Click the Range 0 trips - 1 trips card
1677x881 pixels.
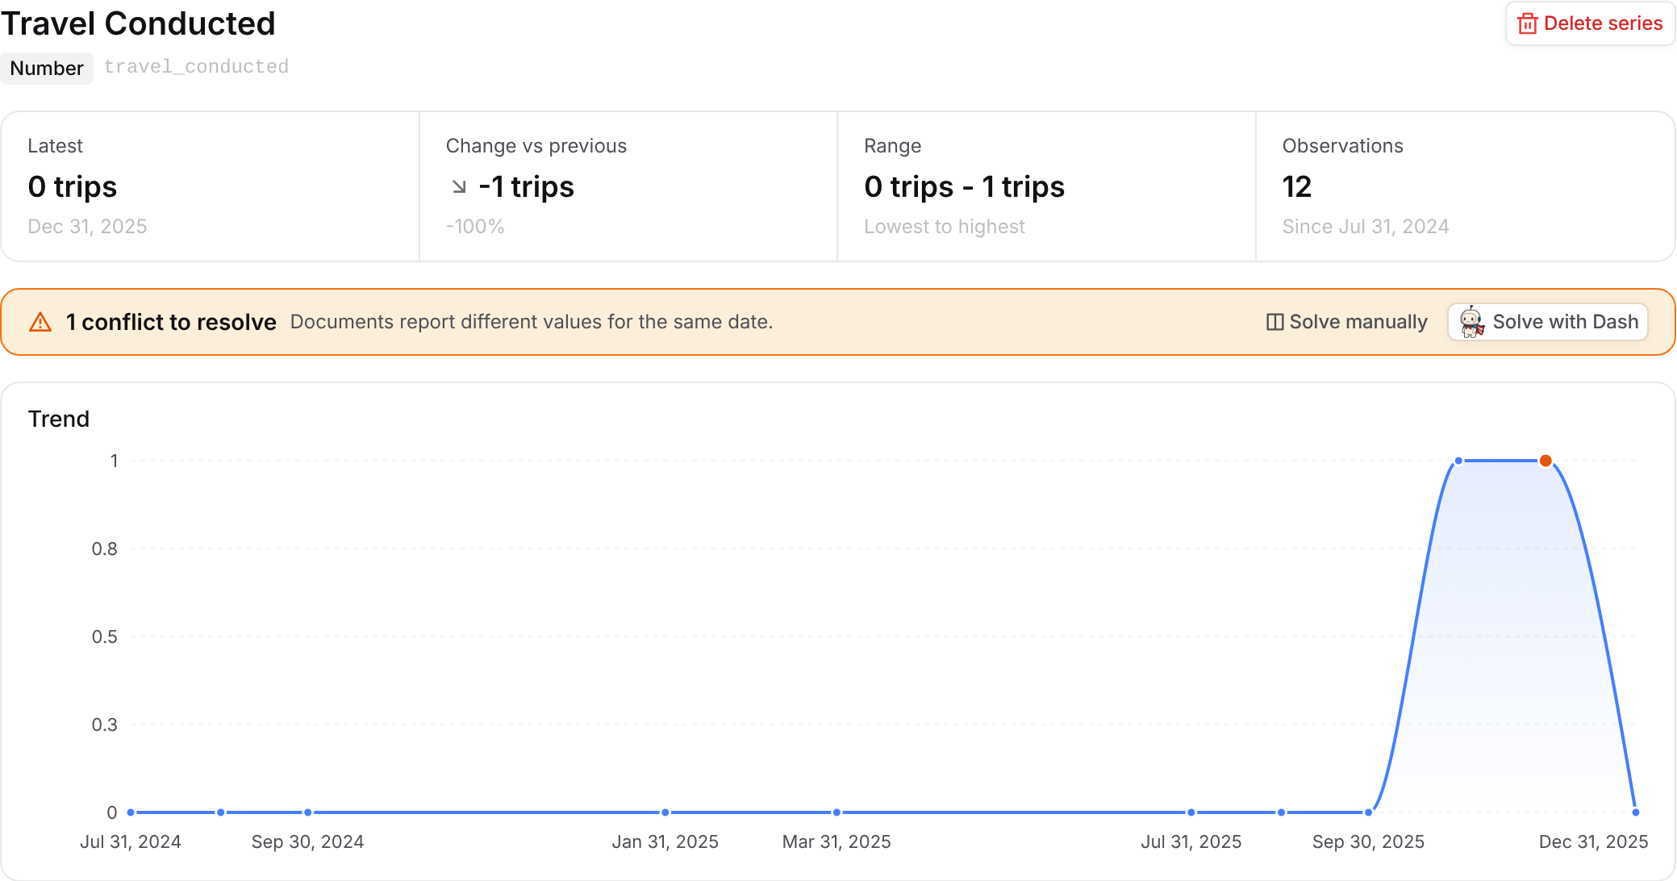(x=1046, y=186)
